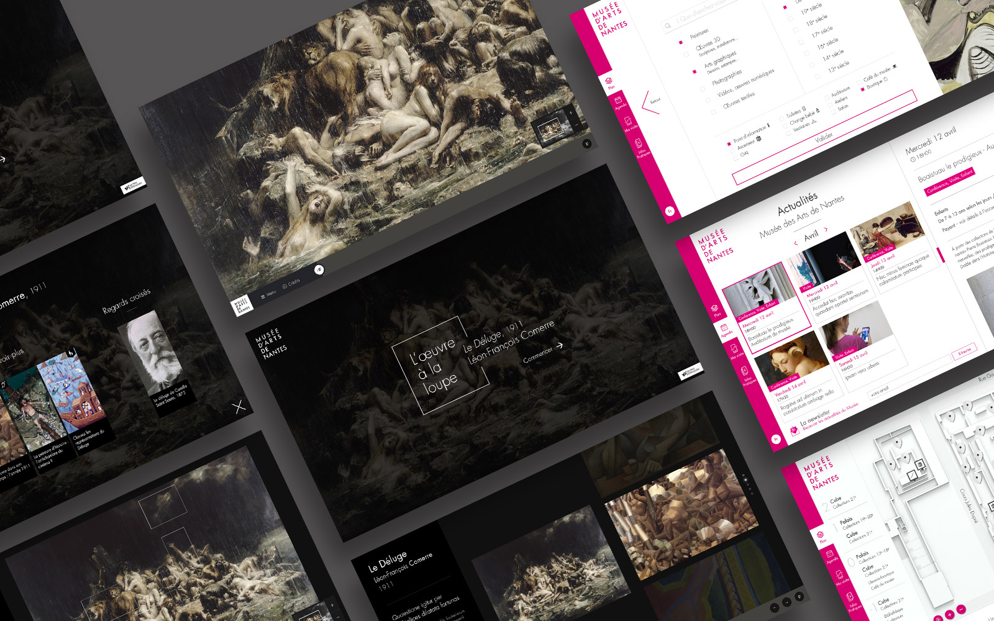Open Ma visite in the map screen sidebar
Image resolution: width=994 pixels, height=621 pixels.
[842, 578]
